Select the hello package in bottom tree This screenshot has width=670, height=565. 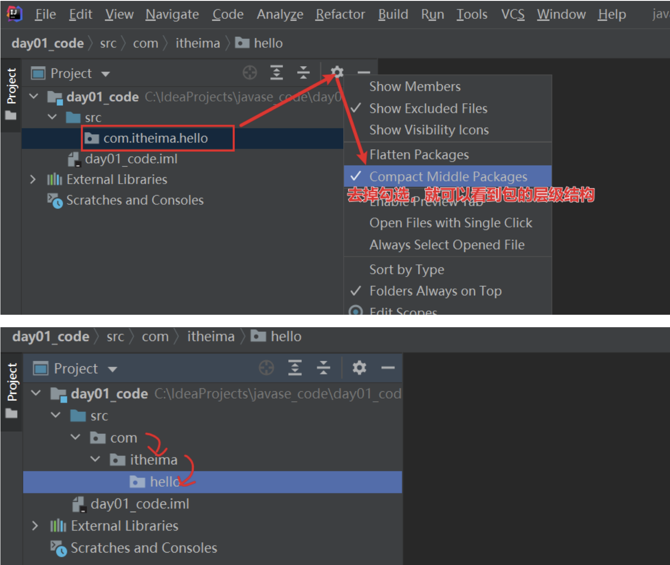click(213, 482)
